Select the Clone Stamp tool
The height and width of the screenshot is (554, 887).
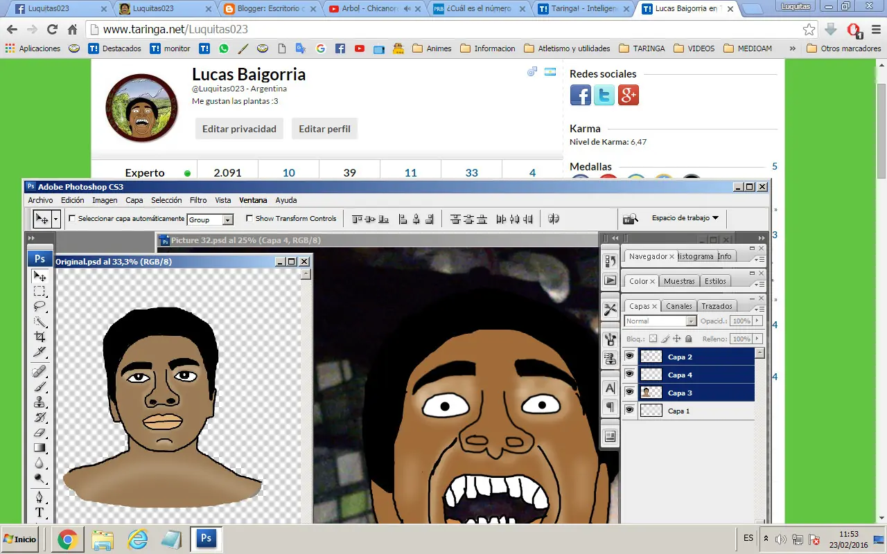[x=39, y=402]
